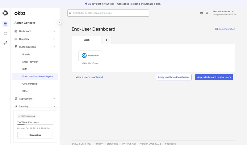This screenshot has height=145, width=247.
Task: Click Apply dashboard to all users
Action: [x=174, y=77]
